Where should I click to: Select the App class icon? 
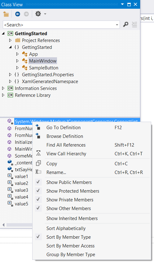pyautogui.click(x=24, y=54)
